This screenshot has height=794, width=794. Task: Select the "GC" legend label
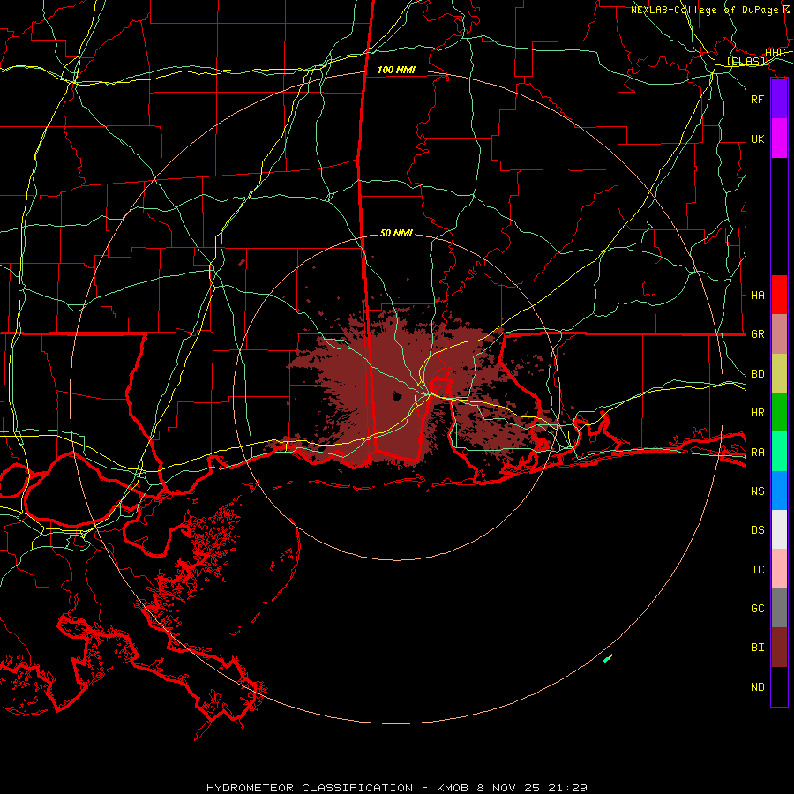pos(757,609)
